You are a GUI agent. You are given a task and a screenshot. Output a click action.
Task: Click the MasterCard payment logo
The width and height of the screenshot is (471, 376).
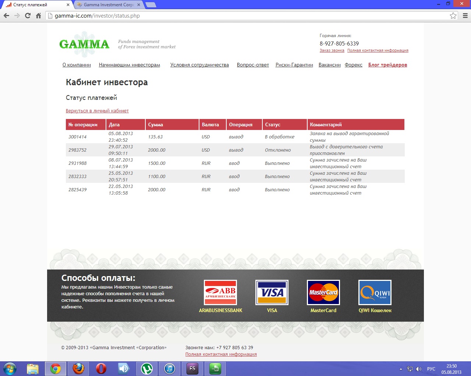click(323, 292)
